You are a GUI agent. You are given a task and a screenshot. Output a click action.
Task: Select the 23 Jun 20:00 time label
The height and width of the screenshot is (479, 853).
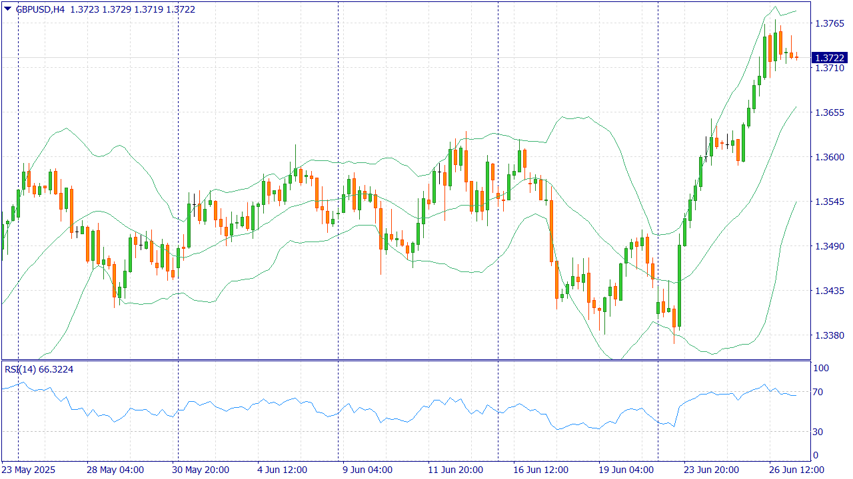click(712, 470)
